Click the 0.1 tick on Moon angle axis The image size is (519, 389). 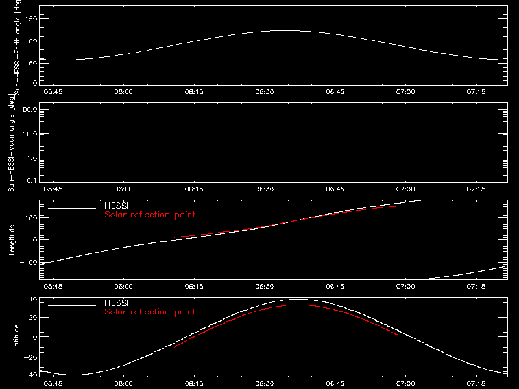pos(32,181)
